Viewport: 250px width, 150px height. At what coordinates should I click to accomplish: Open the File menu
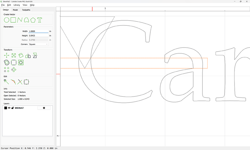pos(3,5)
